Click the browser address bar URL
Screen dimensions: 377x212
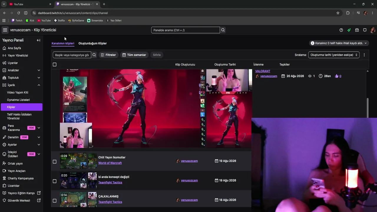[x=73, y=13]
